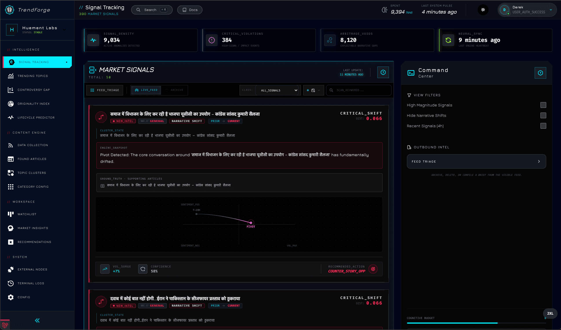Screen dimensions: 561x330
Task: Click the supporting article link in Ground Truth
Action: click(x=169, y=185)
